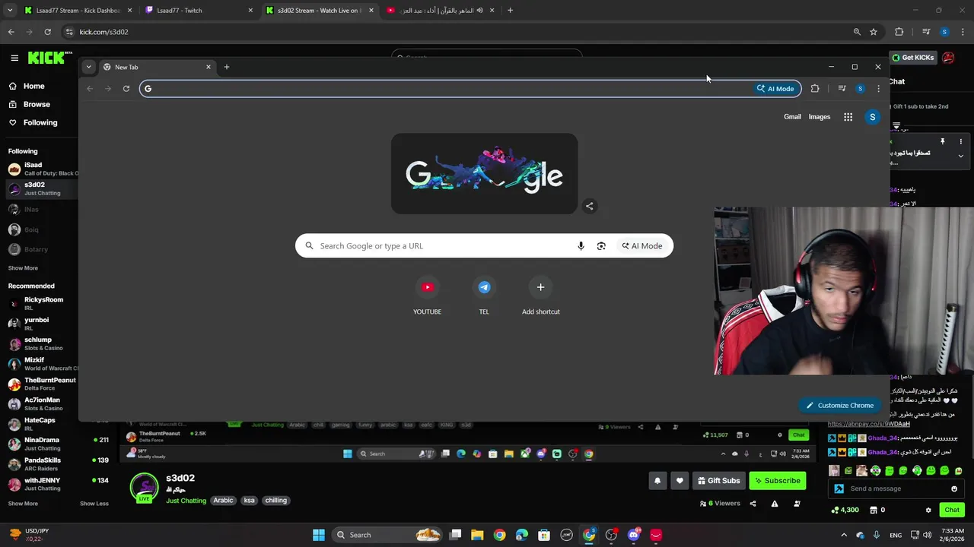Open the YOUTUBE shortcut
The image size is (974, 547).
tap(427, 295)
